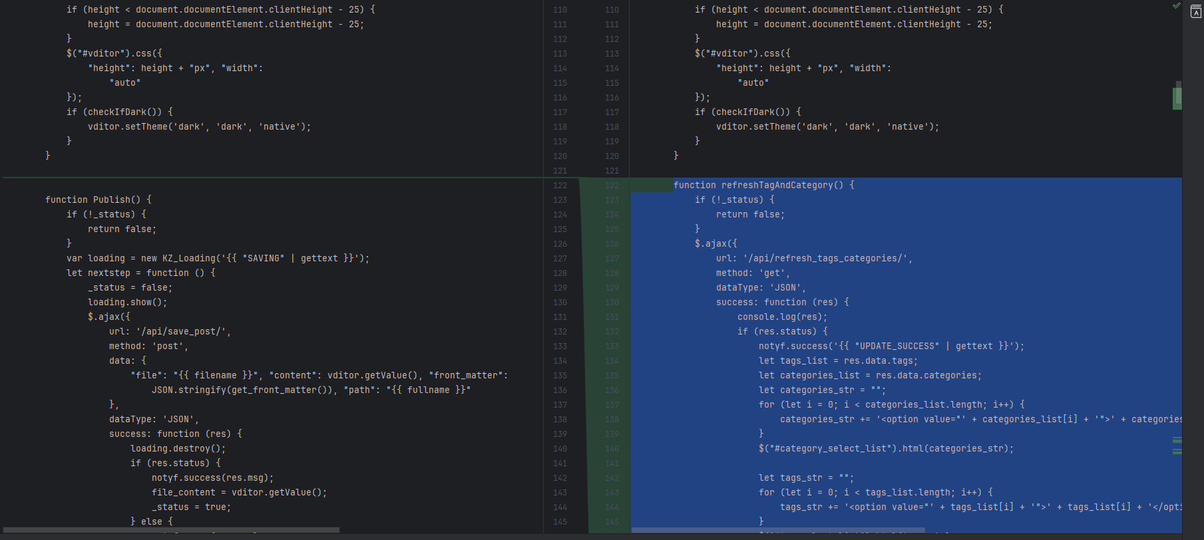Viewport: 1204px width, 540px height.
Task: Click the '/api/save_post/' url string on the left
Action: [x=182, y=331]
